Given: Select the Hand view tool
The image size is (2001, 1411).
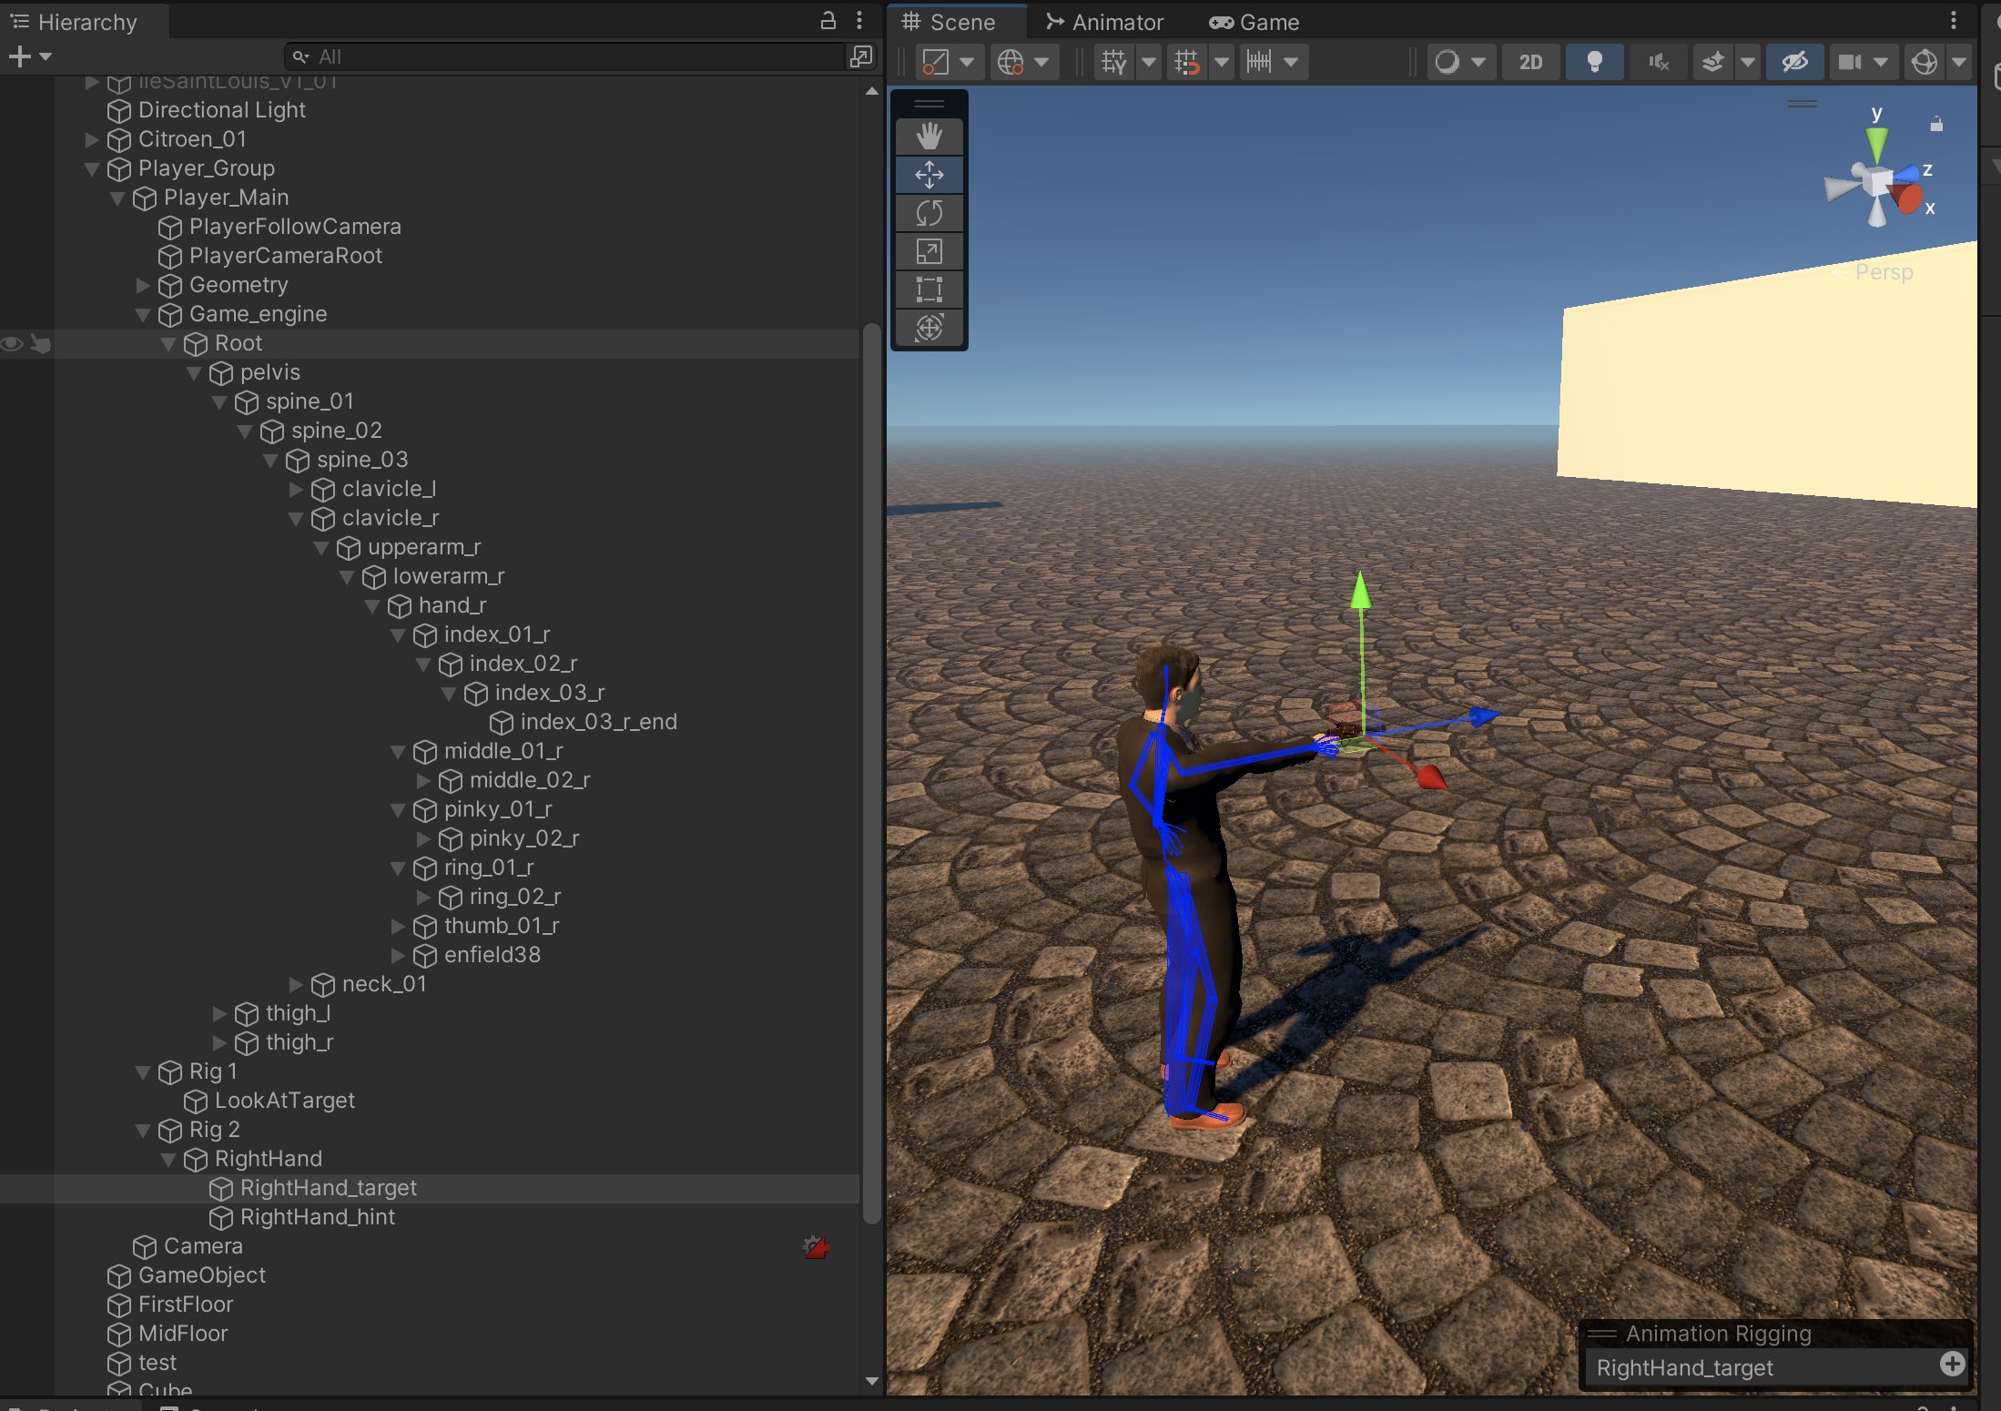Looking at the screenshot, I should pyautogui.click(x=929, y=137).
